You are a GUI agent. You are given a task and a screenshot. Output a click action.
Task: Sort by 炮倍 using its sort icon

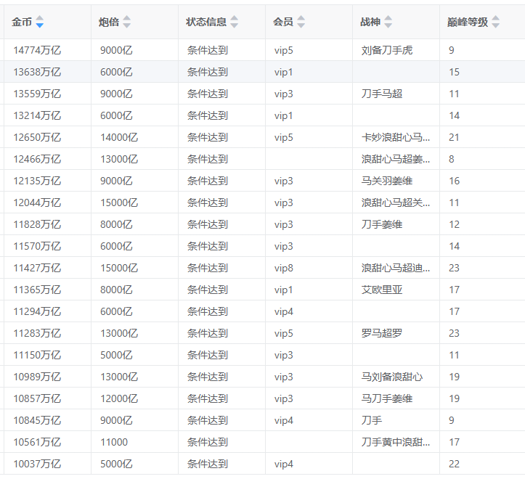(x=127, y=22)
